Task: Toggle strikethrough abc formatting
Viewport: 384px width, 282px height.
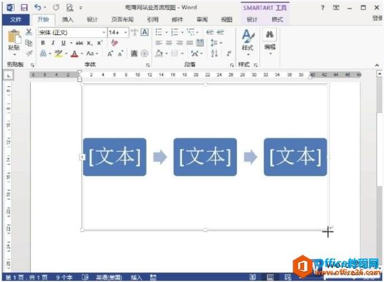Action: click(79, 43)
